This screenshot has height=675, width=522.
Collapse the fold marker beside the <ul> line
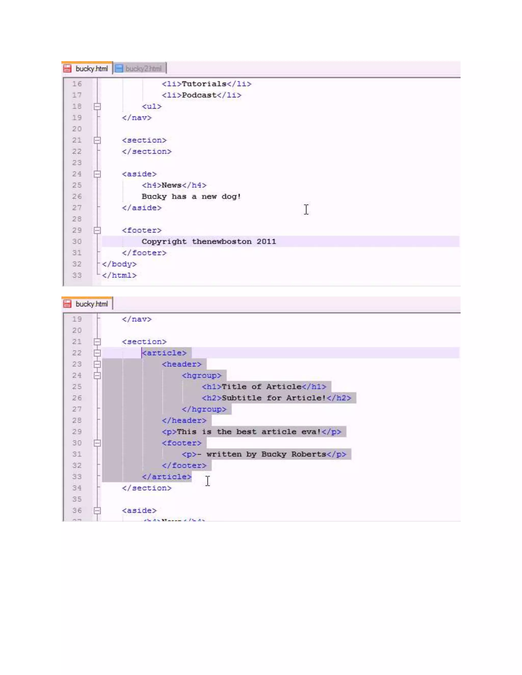[97, 106]
